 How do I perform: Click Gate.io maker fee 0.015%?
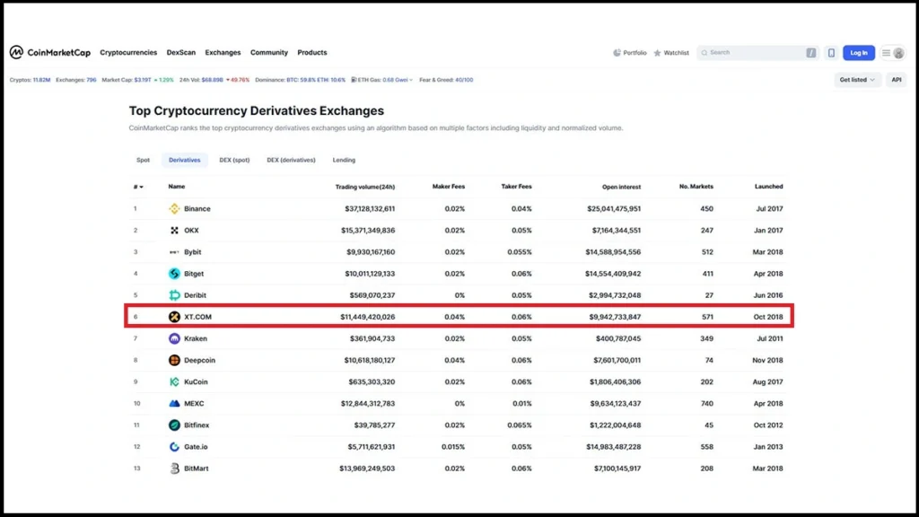pos(453,447)
